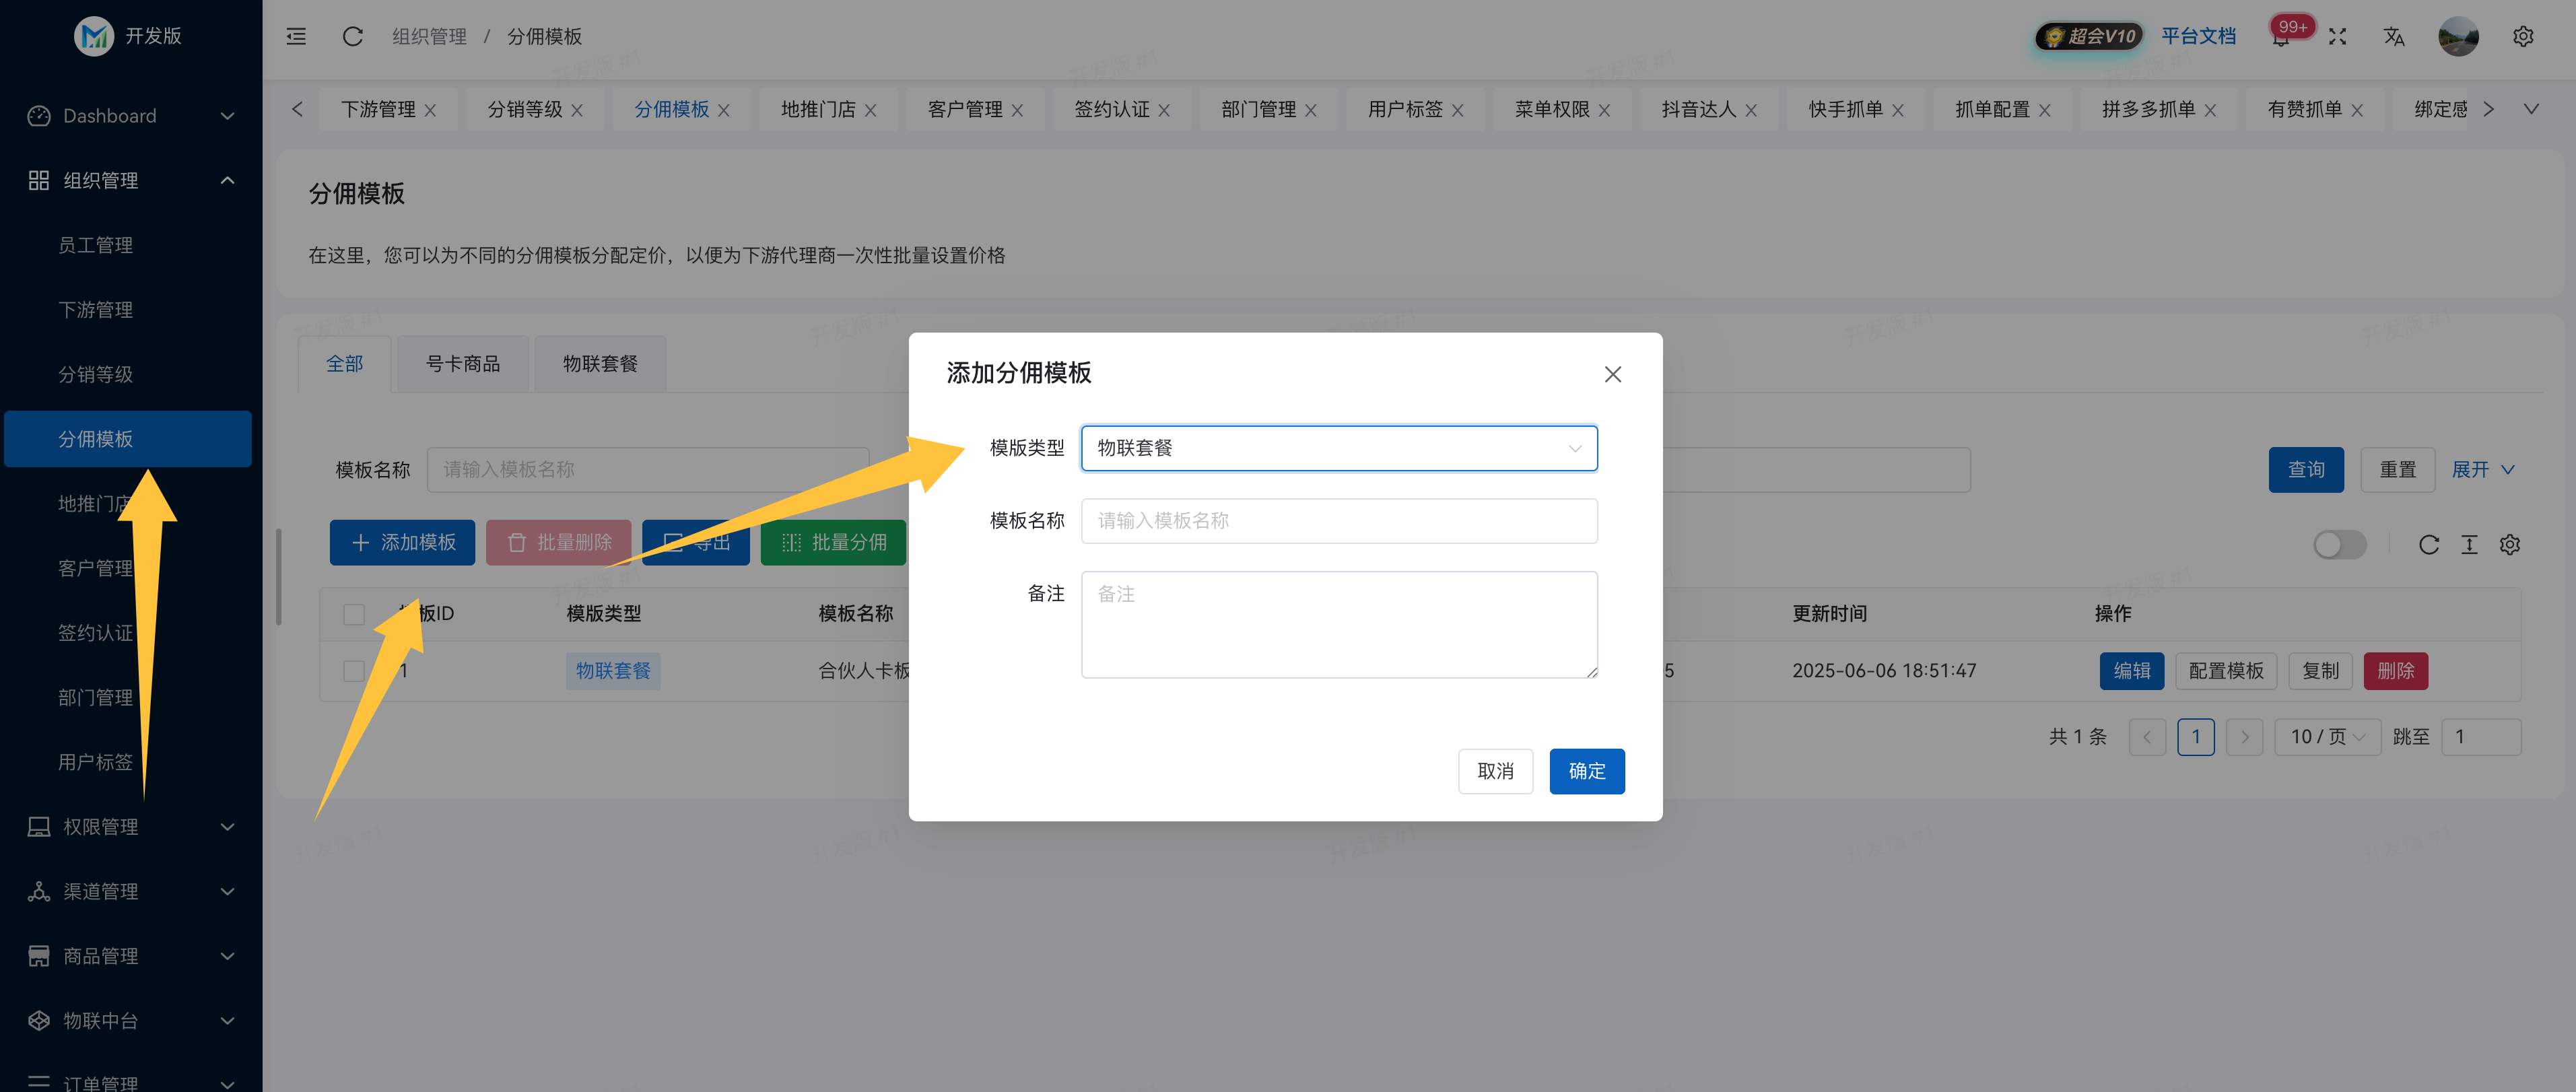Check the select-all checkbox in table header

click(354, 614)
